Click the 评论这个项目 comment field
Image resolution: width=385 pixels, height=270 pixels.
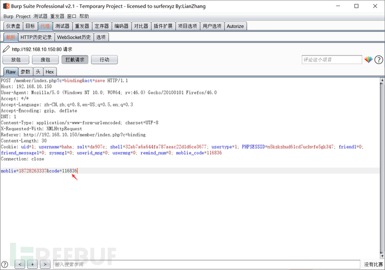332,60
